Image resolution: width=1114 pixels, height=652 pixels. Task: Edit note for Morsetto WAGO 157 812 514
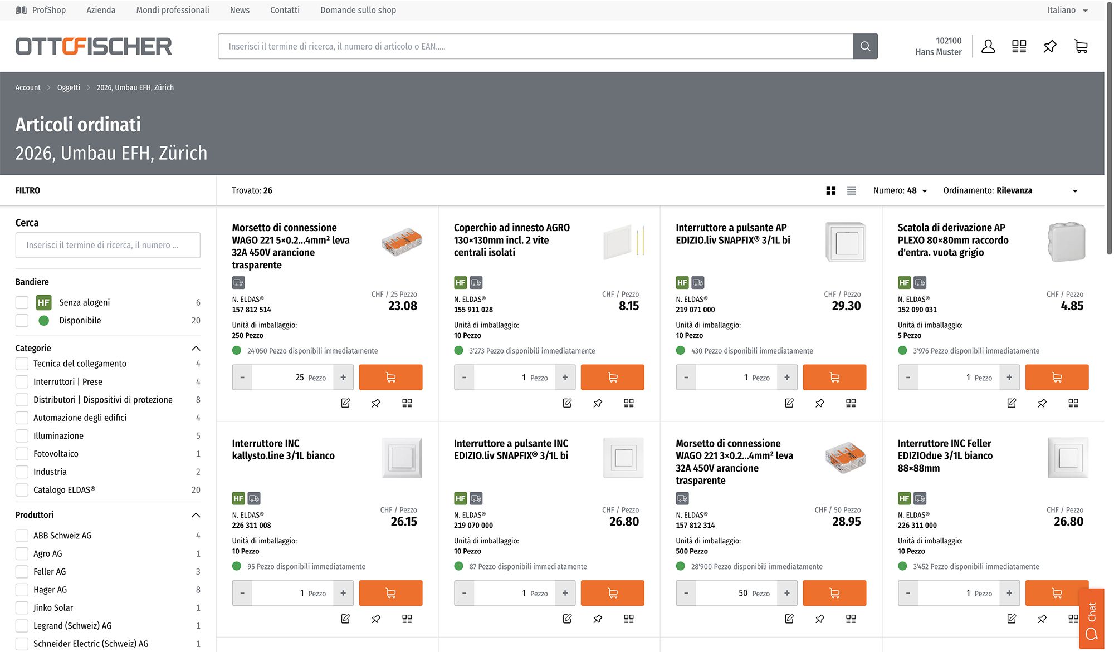click(345, 403)
